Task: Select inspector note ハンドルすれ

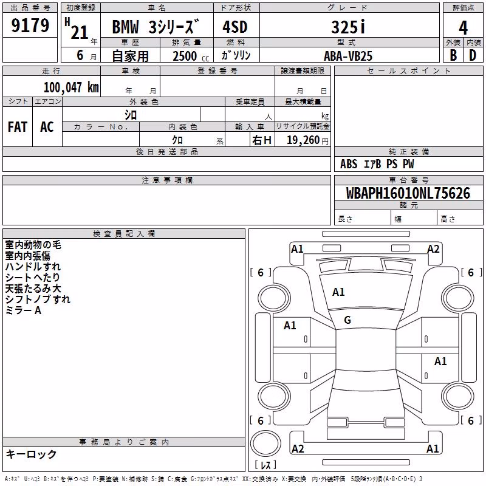Action: click(x=33, y=267)
